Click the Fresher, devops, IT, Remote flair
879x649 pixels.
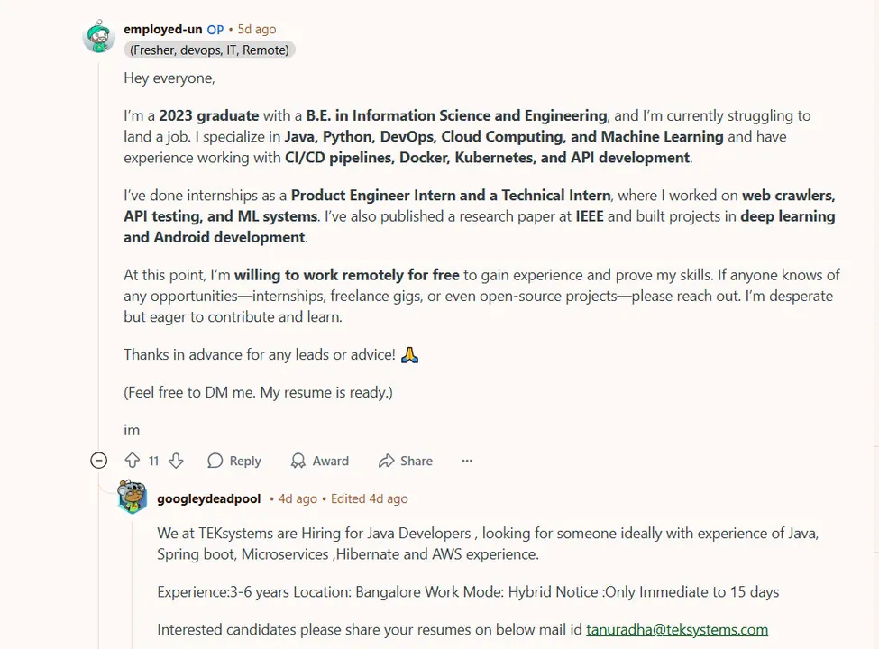[x=209, y=50]
